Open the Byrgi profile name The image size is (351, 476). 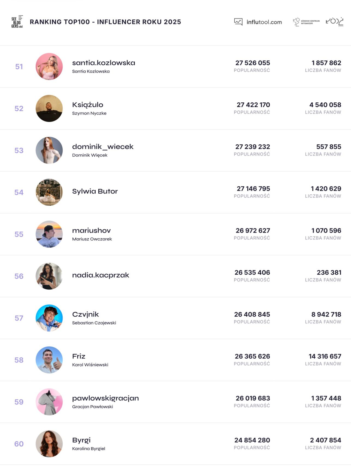click(81, 440)
